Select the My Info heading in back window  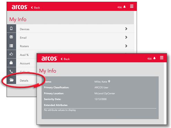pos(18,19)
